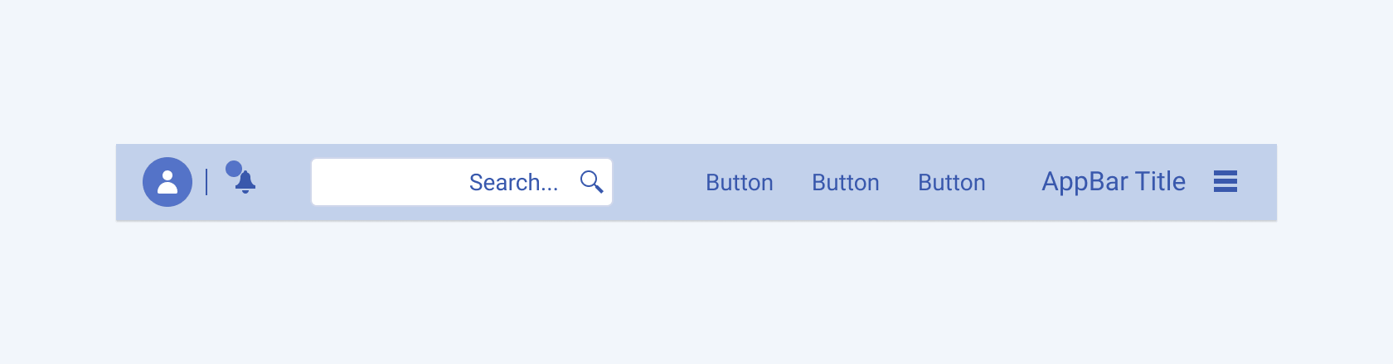Screen dimensions: 1393x364
Task: Expand the navigation drawer with three-line icon
Action: (x=1226, y=181)
